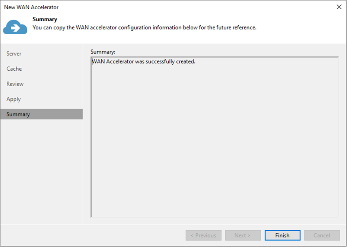Image resolution: width=347 pixels, height=247 pixels.
Task: Click blank footer area left of Previous button
Action: 93,235
